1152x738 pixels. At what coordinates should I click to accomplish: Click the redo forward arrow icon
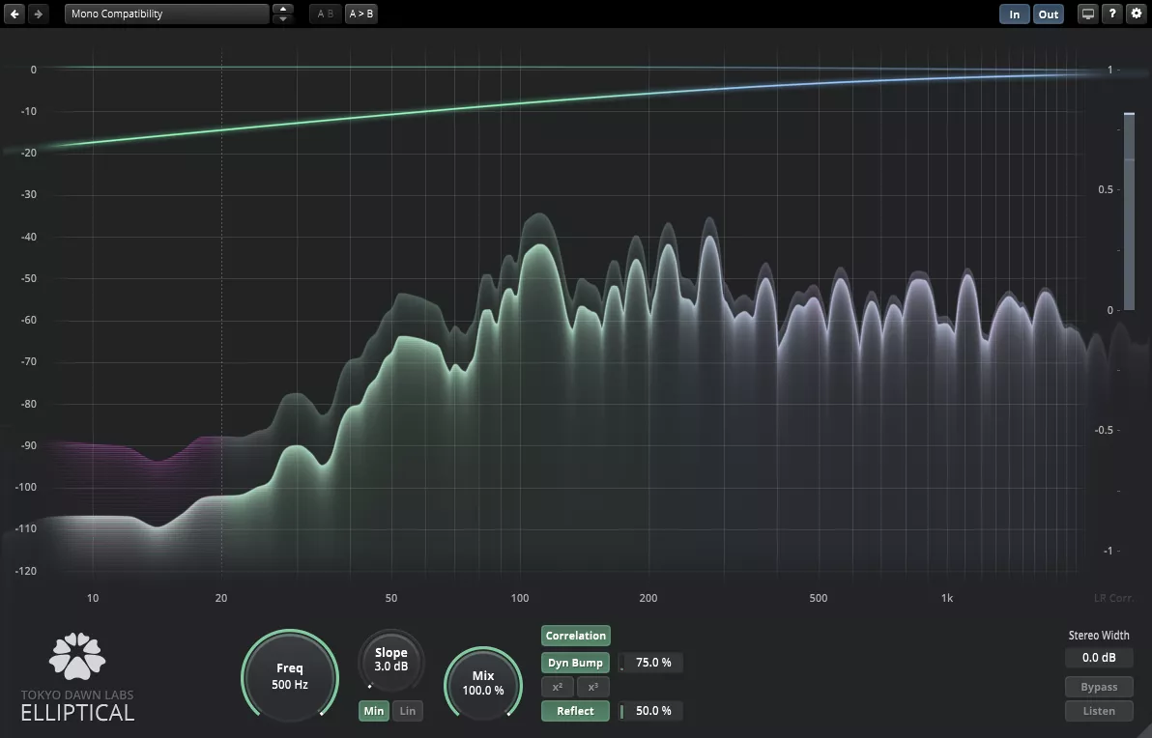39,14
